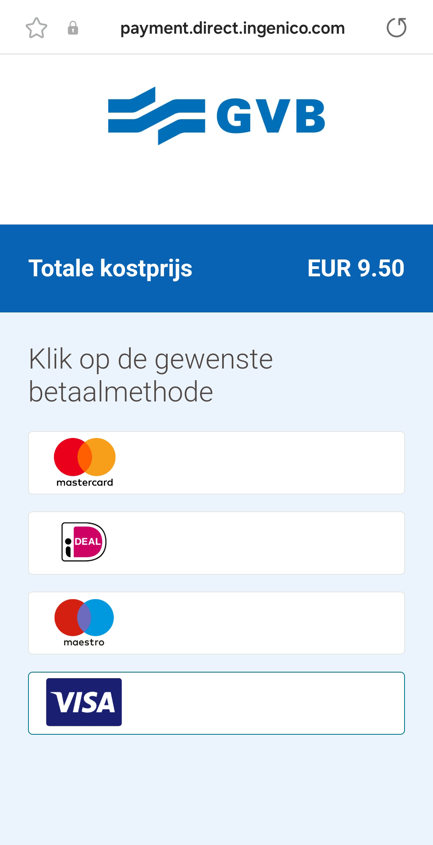The height and width of the screenshot is (845, 433).
Task: Click the iDEAL logo
Action: pos(84,542)
